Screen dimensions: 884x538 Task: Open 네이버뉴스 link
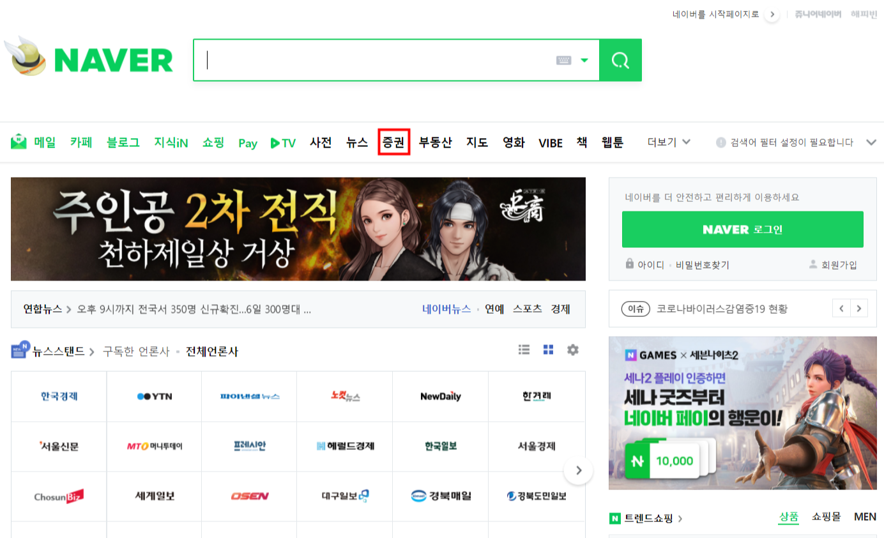point(446,309)
